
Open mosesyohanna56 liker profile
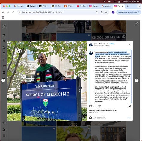click(102, 110)
